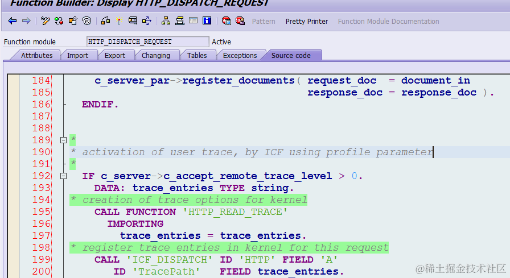Click the 'ICF_DISPATCH' string on line 199
510x278 pixels.
click(x=170, y=259)
